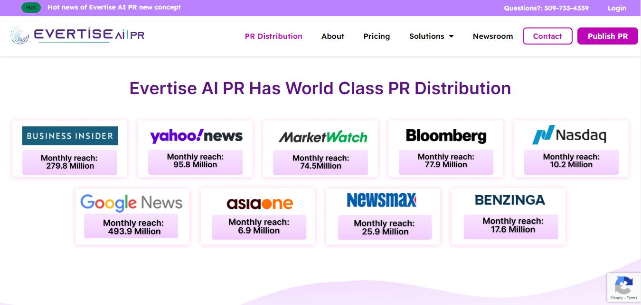Image resolution: width=641 pixels, height=305 pixels.
Task: Click Business Insider's 279.8 Million reach box
Action: pos(70,162)
